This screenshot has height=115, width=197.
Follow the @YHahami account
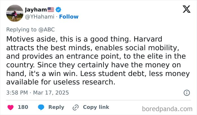[69, 17]
